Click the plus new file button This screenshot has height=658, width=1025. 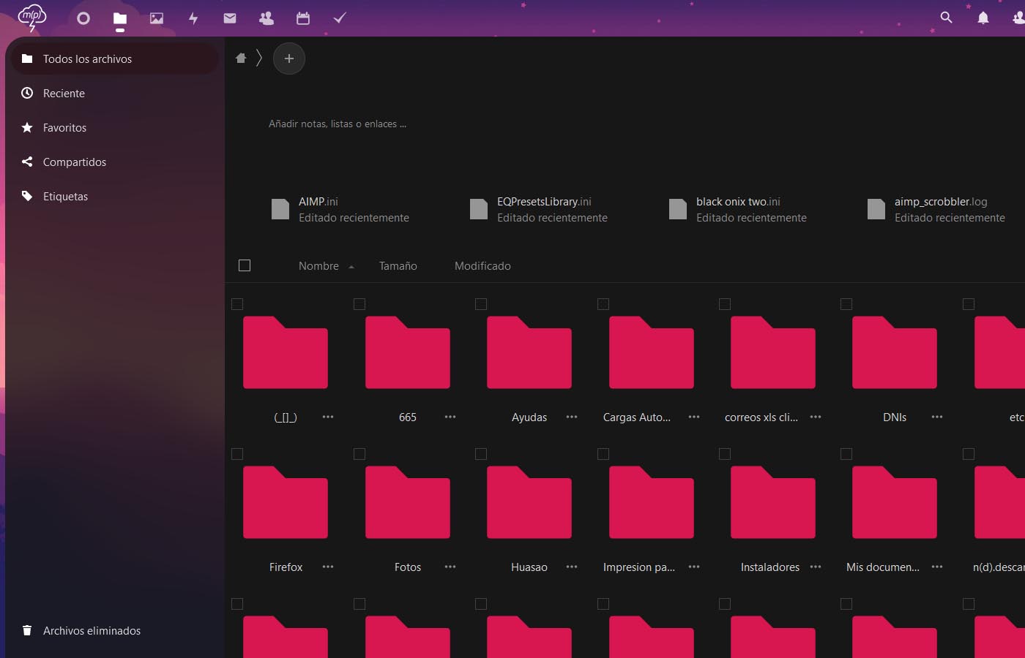pyautogui.click(x=289, y=58)
